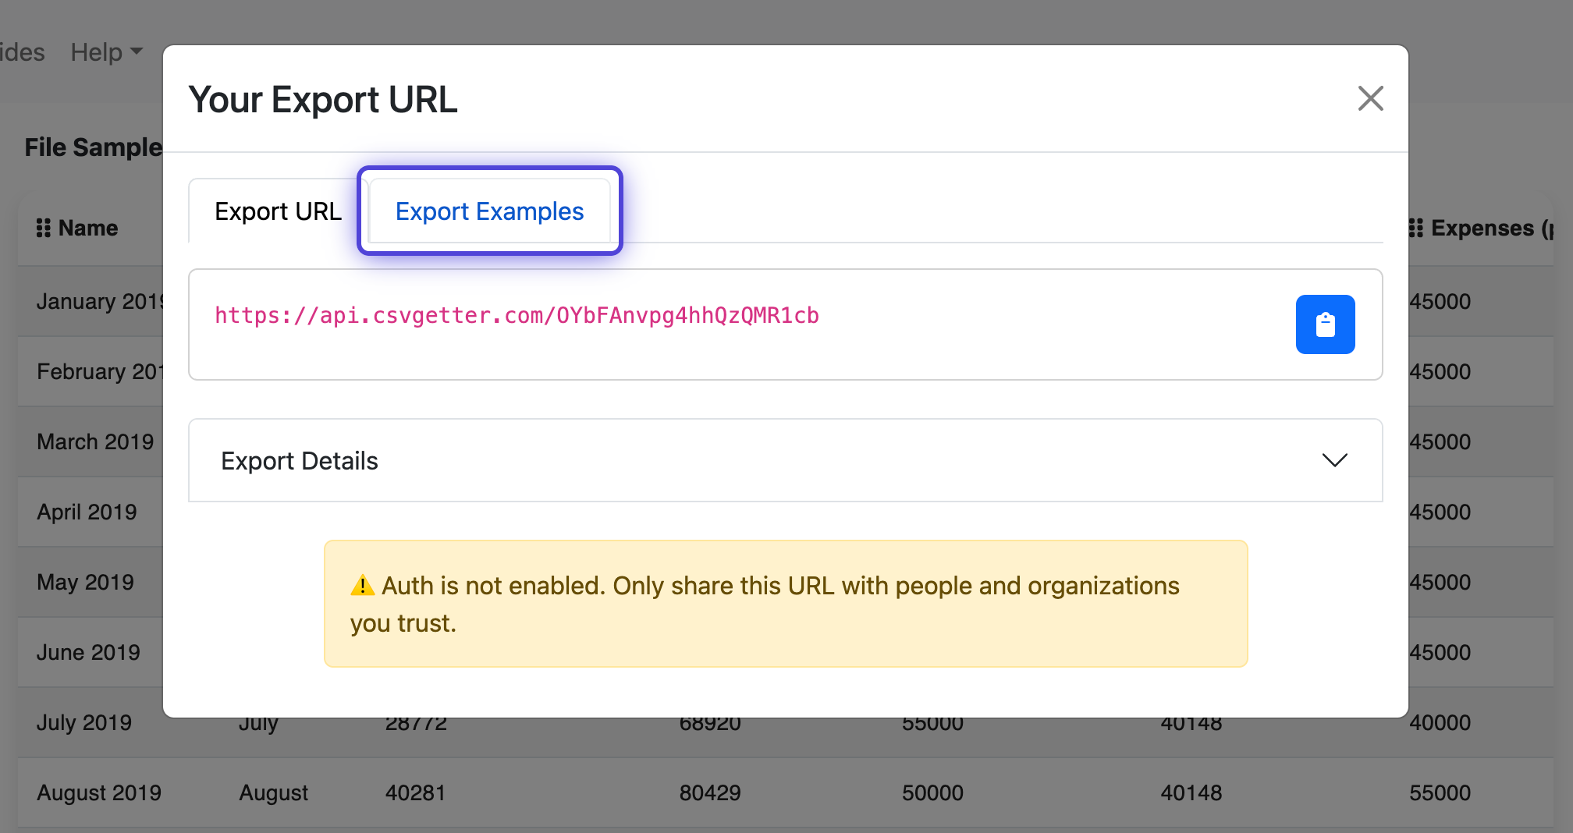Screen dimensions: 1573x833
Task: Click the 50000 value in August row
Action: point(932,792)
